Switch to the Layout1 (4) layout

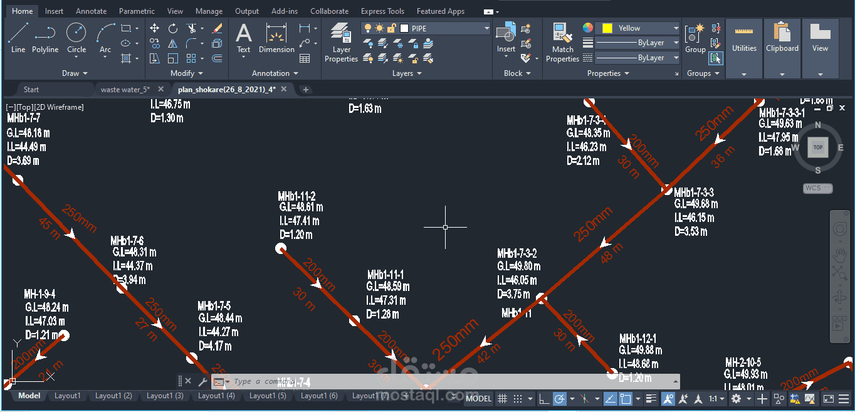(x=216, y=396)
